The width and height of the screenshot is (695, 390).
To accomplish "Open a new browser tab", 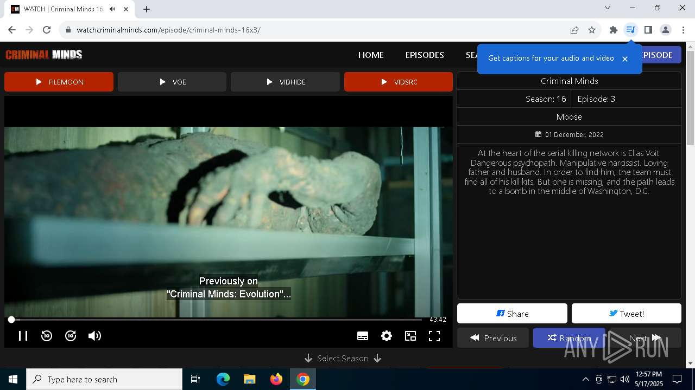I will pyautogui.click(x=147, y=9).
